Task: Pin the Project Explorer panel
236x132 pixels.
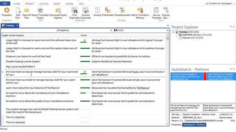Action: click(x=230, y=27)
